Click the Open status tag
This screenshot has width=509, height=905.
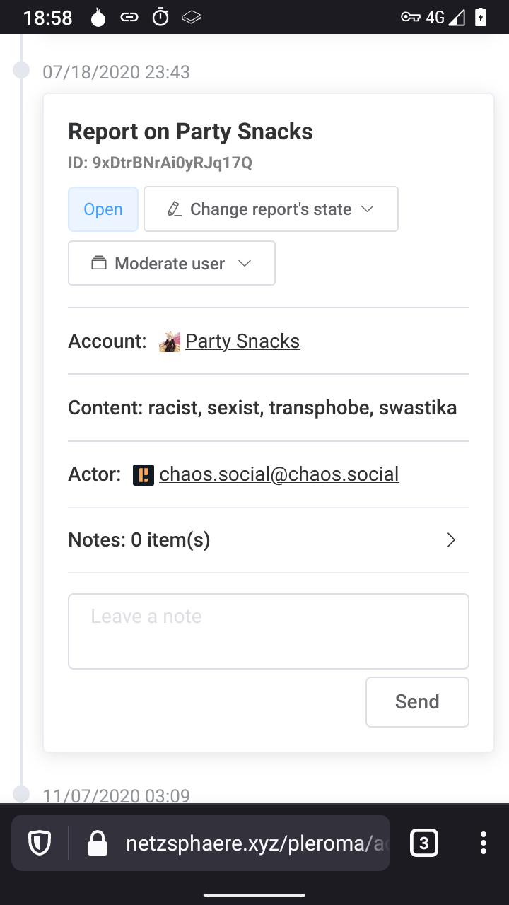103,209
